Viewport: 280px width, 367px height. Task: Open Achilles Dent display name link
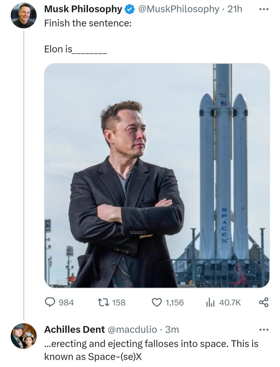(x=74, y=329)
